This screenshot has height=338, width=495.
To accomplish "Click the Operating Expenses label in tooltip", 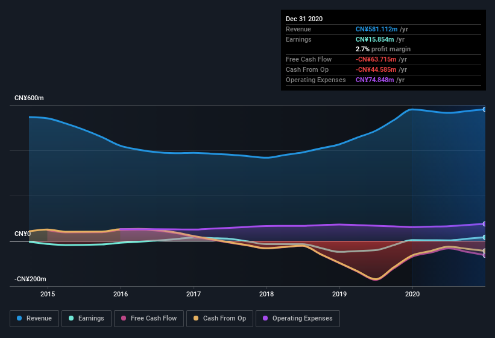I will pyautogui.click(x=316, y=80).
